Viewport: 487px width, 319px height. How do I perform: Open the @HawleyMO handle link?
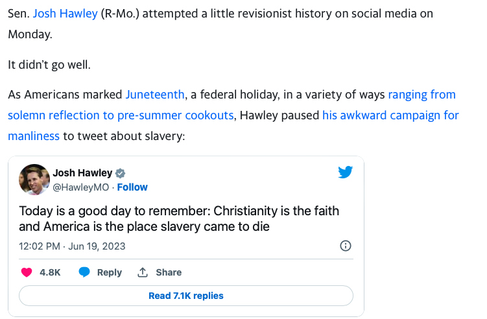(80, 187)
